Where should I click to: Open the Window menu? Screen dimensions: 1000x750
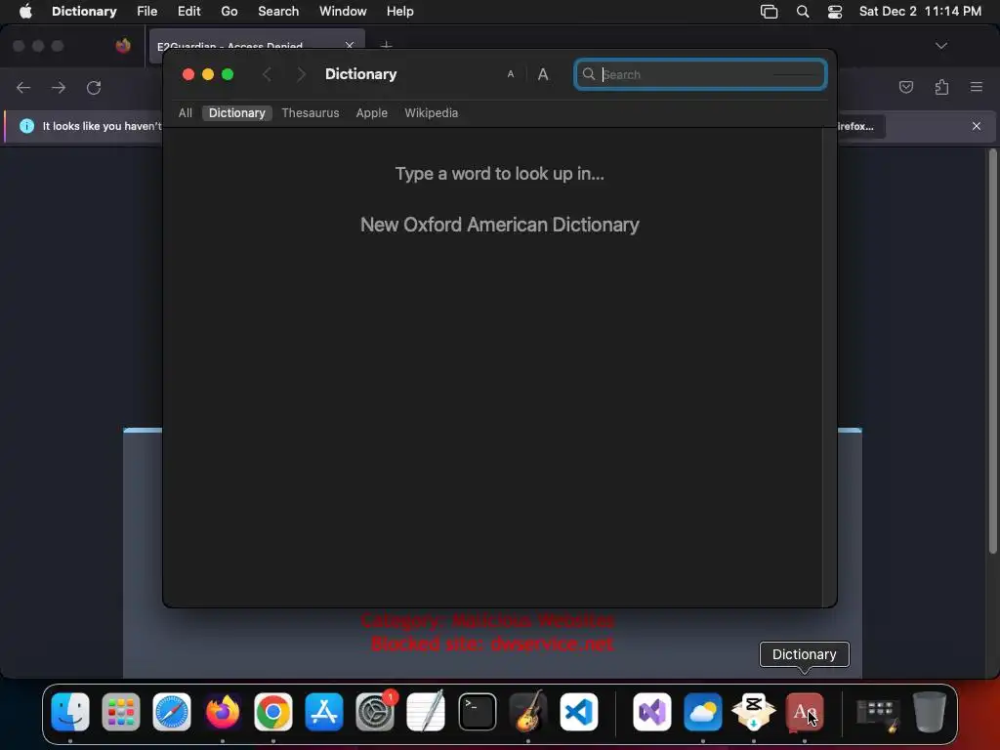343,12
